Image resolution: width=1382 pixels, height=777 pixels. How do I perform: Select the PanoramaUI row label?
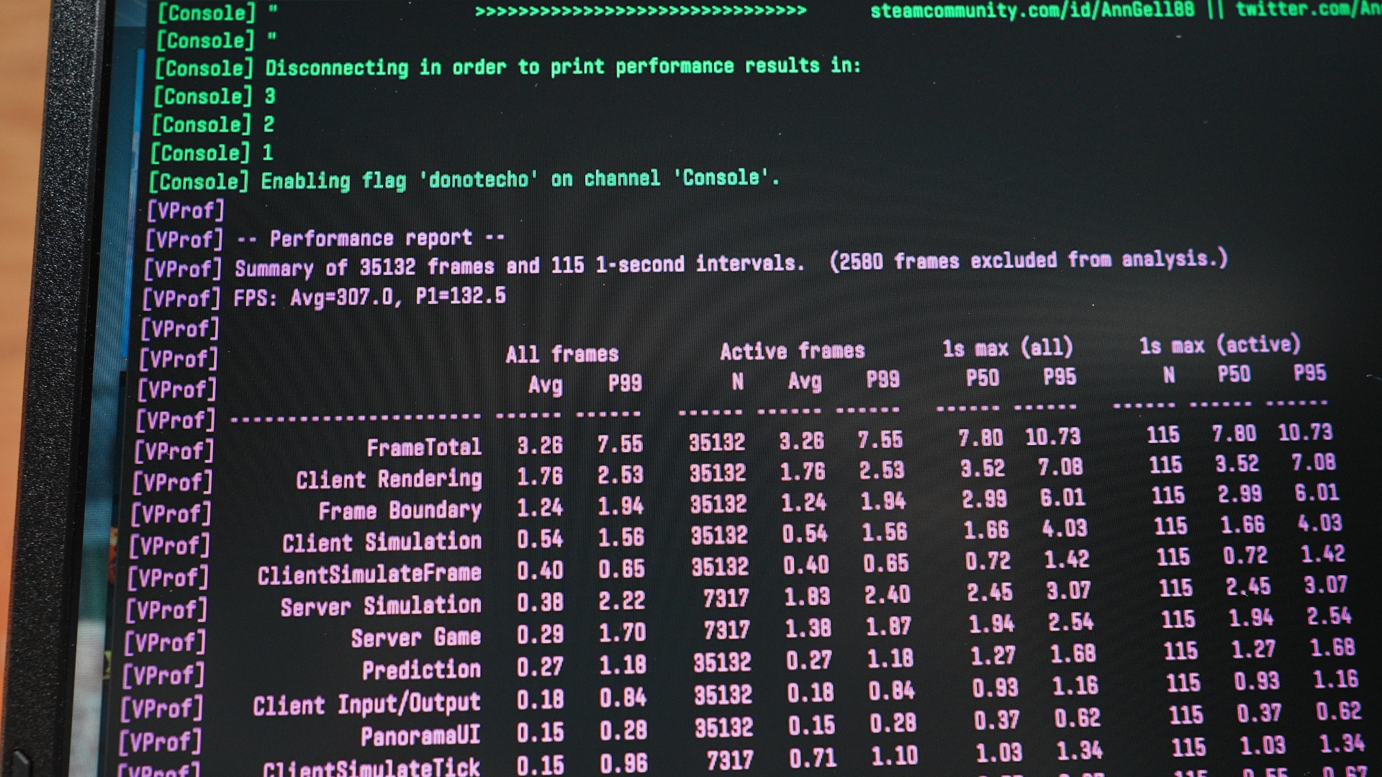coord(420,736)
